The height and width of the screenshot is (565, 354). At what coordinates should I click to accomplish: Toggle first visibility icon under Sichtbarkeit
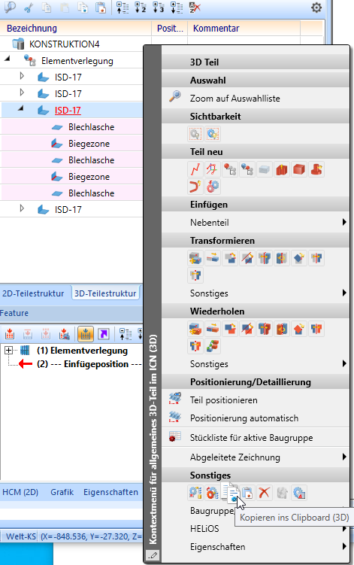[195, 134]
